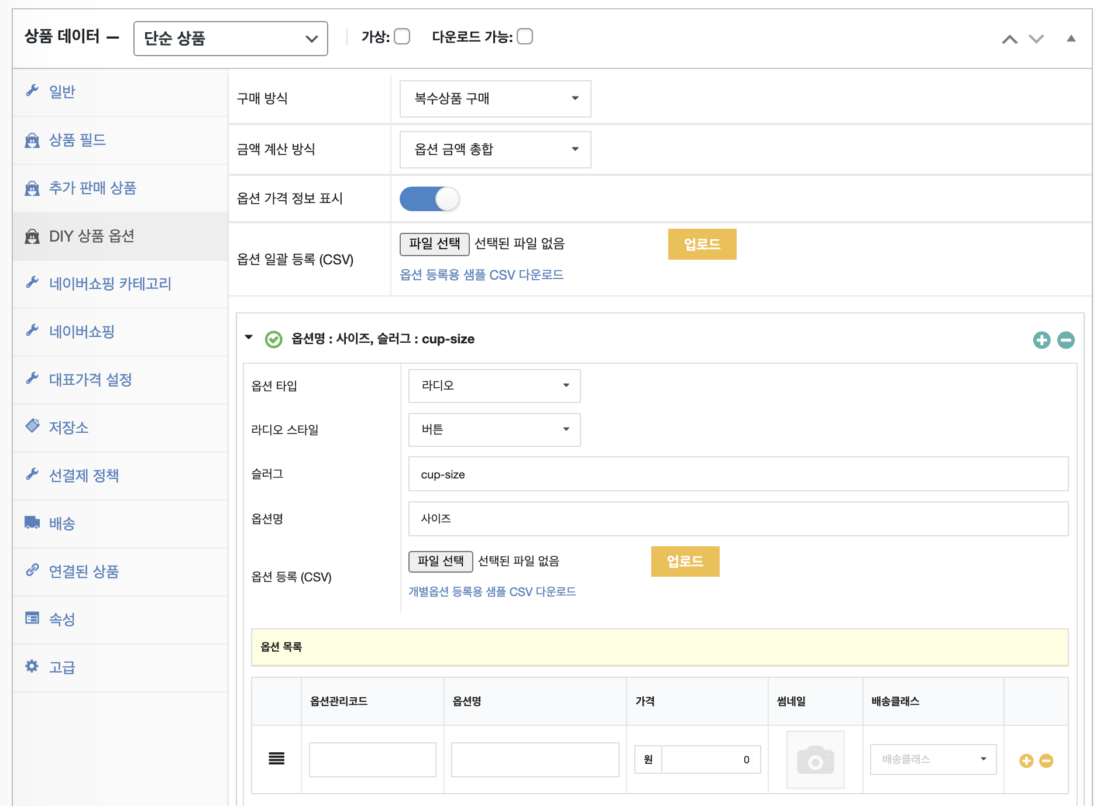This screenshot has width=1107, height=806.
Task: Click the up chevron icon in panel header
Action: (x=1009, y=39)
